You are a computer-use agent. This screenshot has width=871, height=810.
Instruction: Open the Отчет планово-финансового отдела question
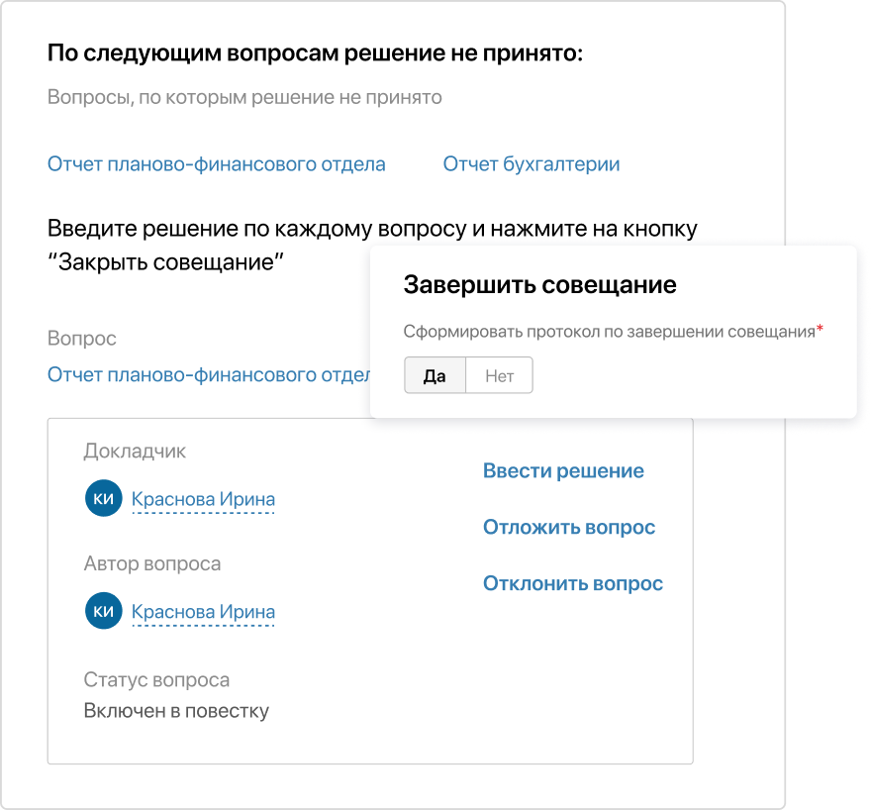coord(215,164)
